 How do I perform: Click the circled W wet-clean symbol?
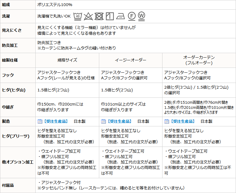[x=142, y=16]
